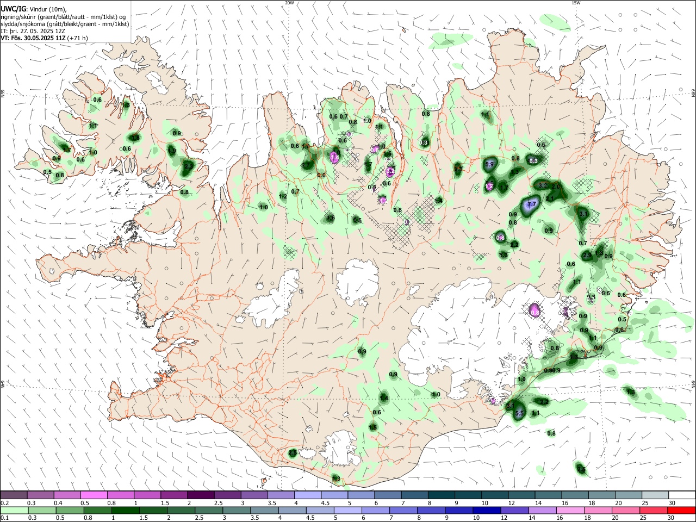Screen dimensions: 696x522
Task: Click the 'UWC/IG' title text
Action: point(13,9)
